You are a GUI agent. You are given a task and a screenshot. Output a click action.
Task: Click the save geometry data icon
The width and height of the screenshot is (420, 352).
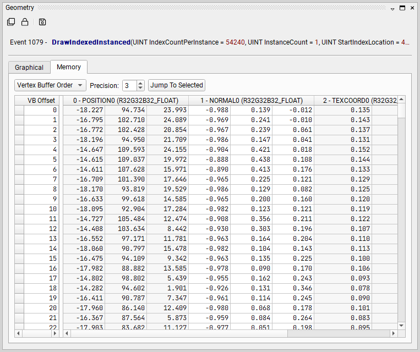42,22
